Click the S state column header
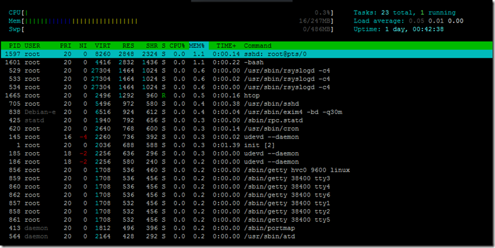495x248 pixels. click(164, 46)
